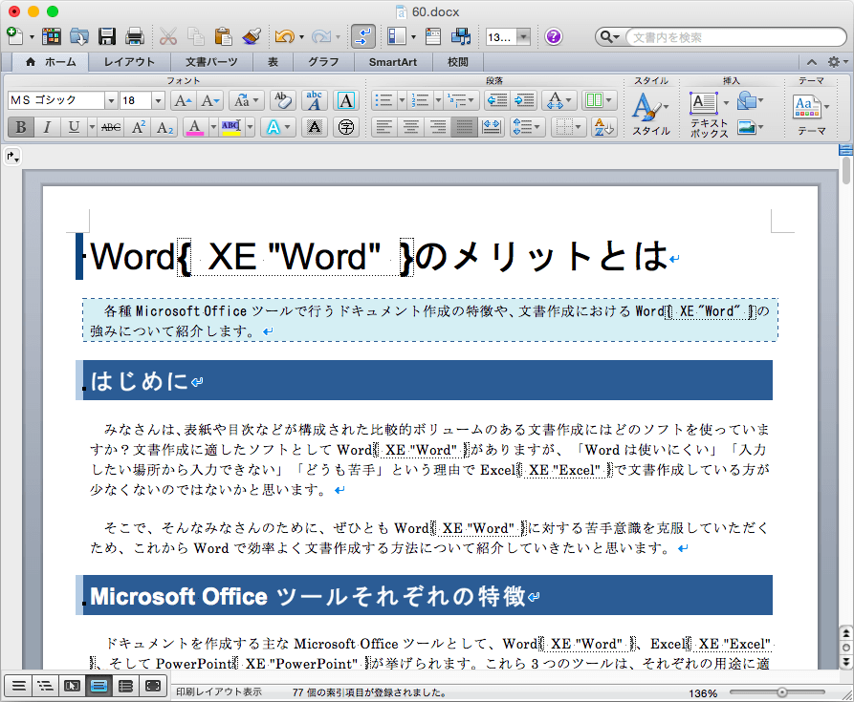Viewport: 854px width, 702px height.
Task: Toggle Strikethrough ABC formatting
Action: tap(111, 127)
